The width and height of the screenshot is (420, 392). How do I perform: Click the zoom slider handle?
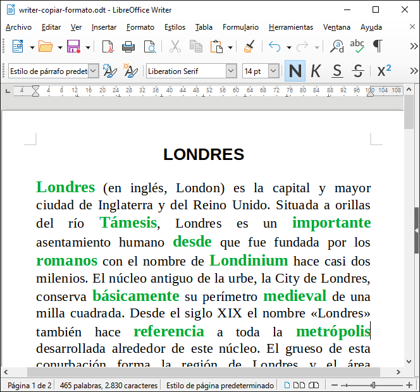[x=373, y=385]
